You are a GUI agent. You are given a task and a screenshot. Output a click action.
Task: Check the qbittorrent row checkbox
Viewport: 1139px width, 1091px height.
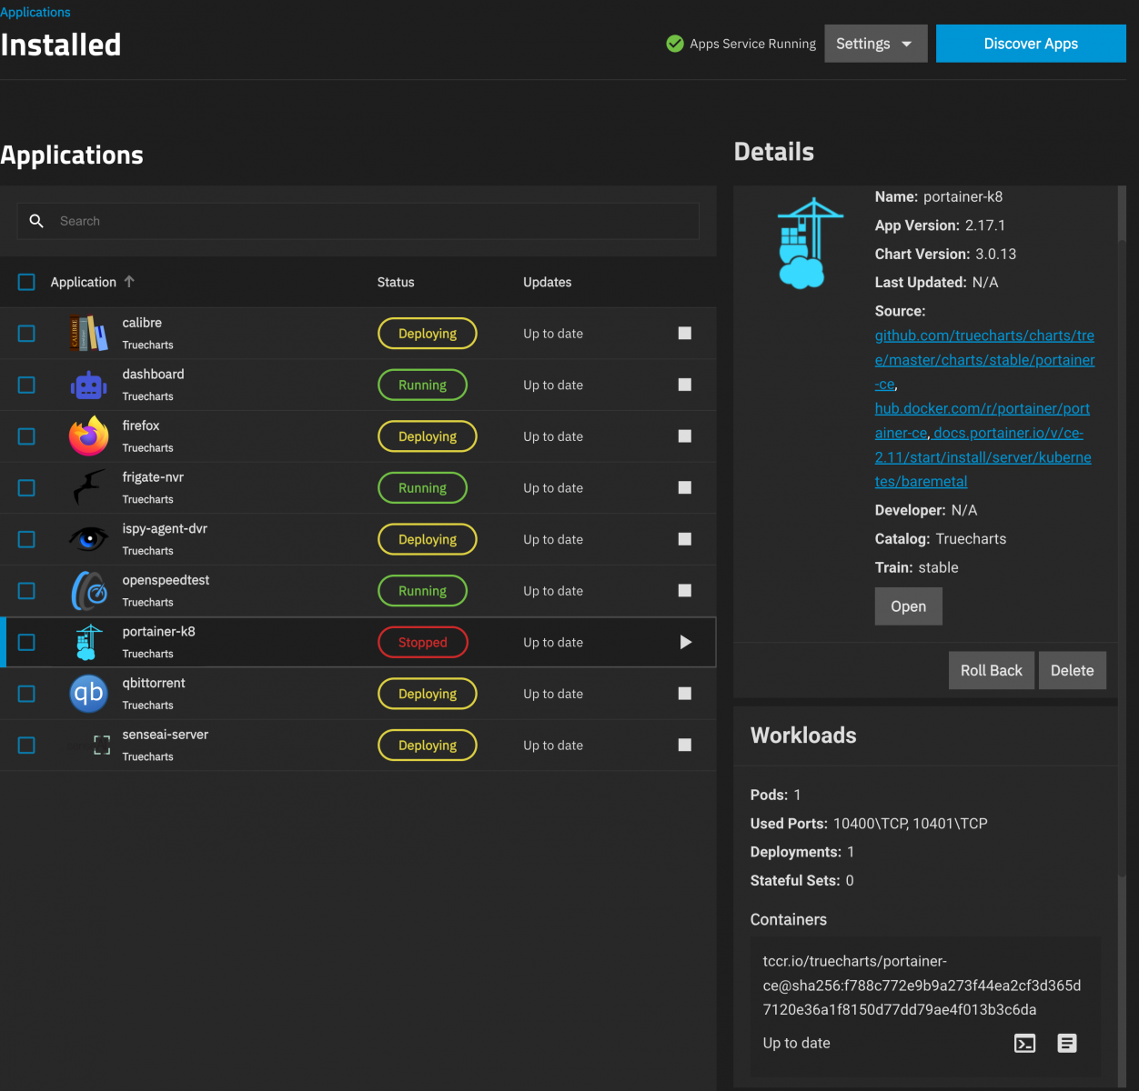(x=26, y=694)
